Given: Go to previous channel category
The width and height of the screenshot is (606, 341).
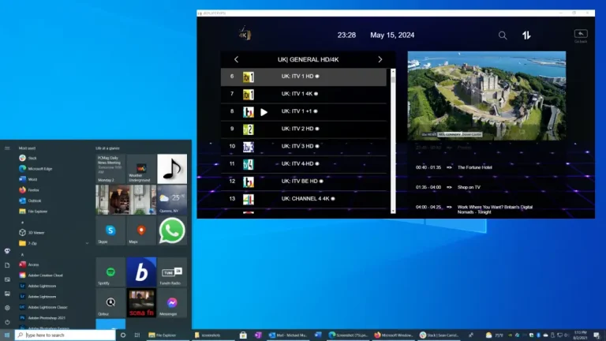Looking at the screenshot, I should [x=236, y=59].
